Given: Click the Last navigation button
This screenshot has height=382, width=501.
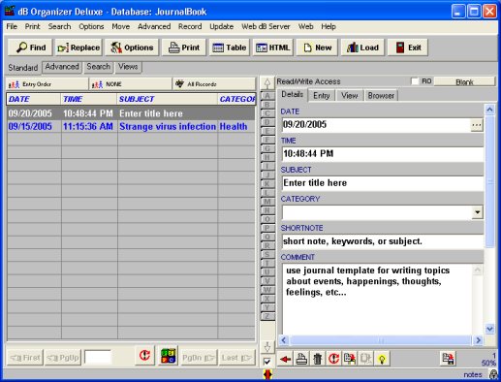Looking at the screenshot, I should tap(236, 358).
